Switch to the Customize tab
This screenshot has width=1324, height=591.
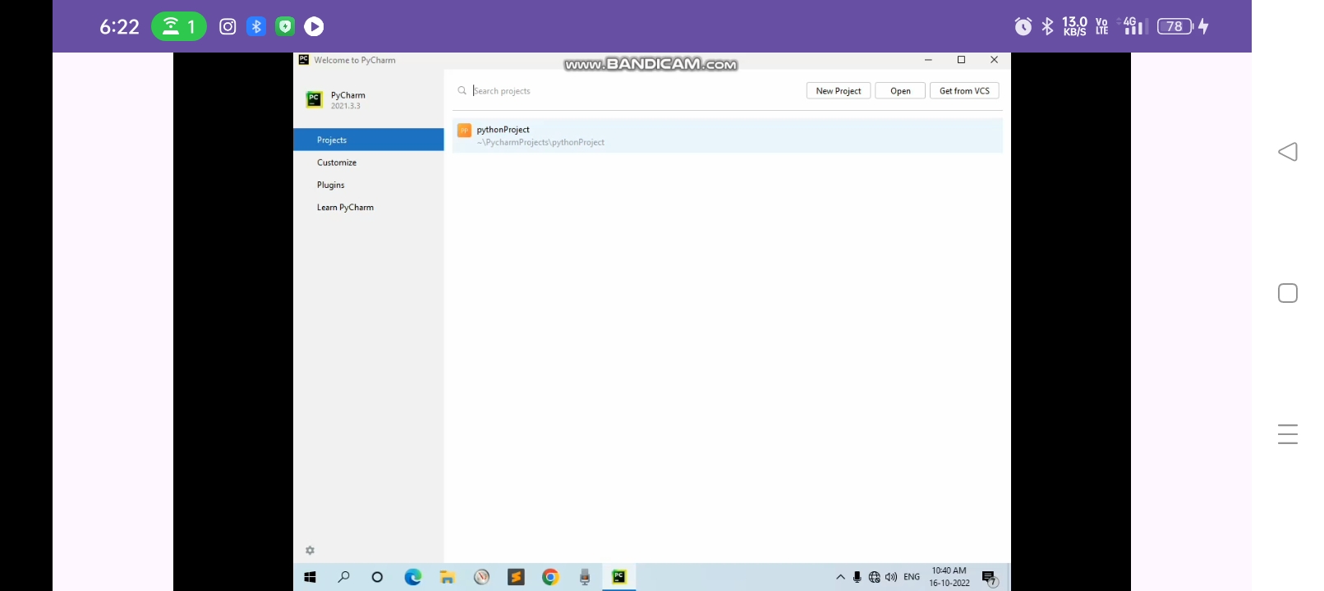coord(369,163)
